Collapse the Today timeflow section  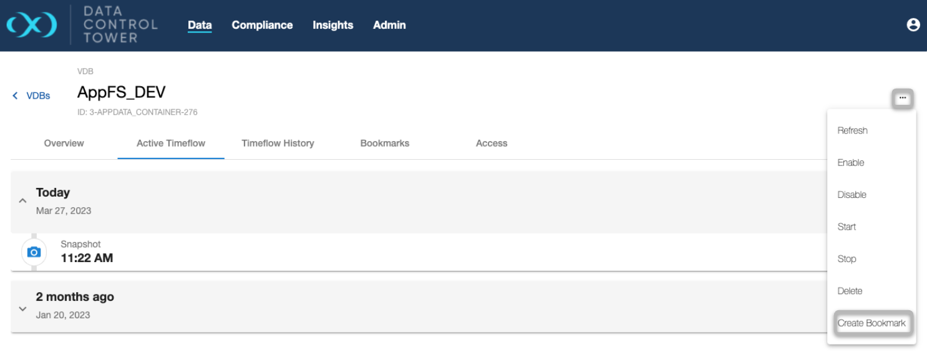point(22,201)
